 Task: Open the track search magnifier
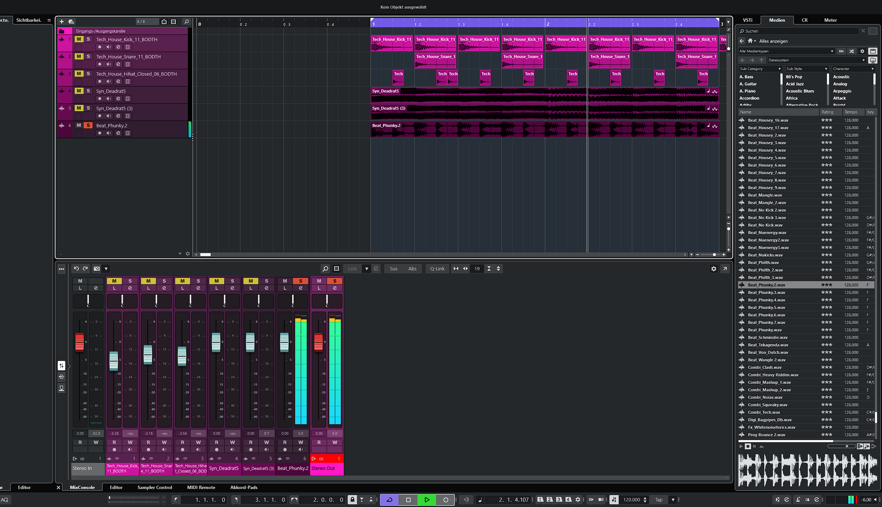pyautogui.click(x=186, y=22)
